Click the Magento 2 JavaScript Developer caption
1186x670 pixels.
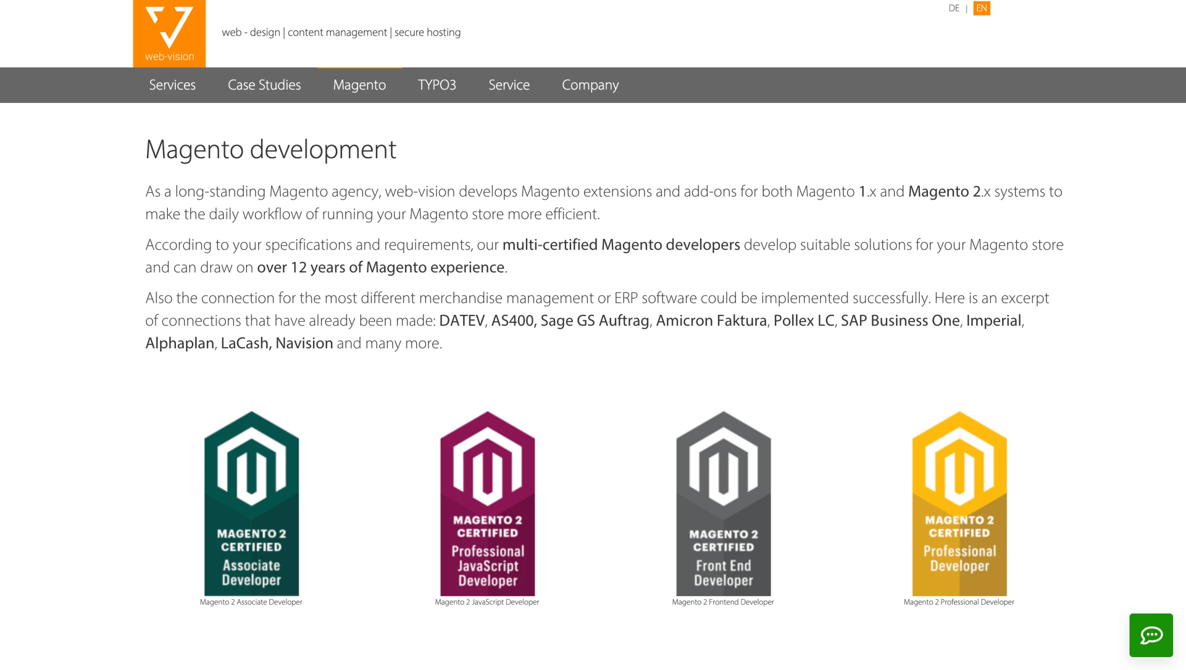(487, 602)
